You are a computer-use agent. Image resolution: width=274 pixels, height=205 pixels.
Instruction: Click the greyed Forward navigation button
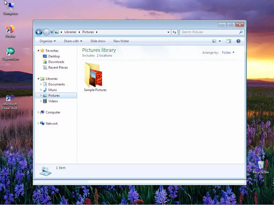tap(46, 32)
